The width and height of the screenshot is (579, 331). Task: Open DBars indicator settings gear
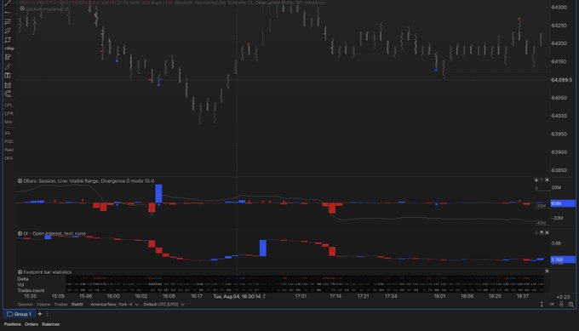click(x=20, y=180)
